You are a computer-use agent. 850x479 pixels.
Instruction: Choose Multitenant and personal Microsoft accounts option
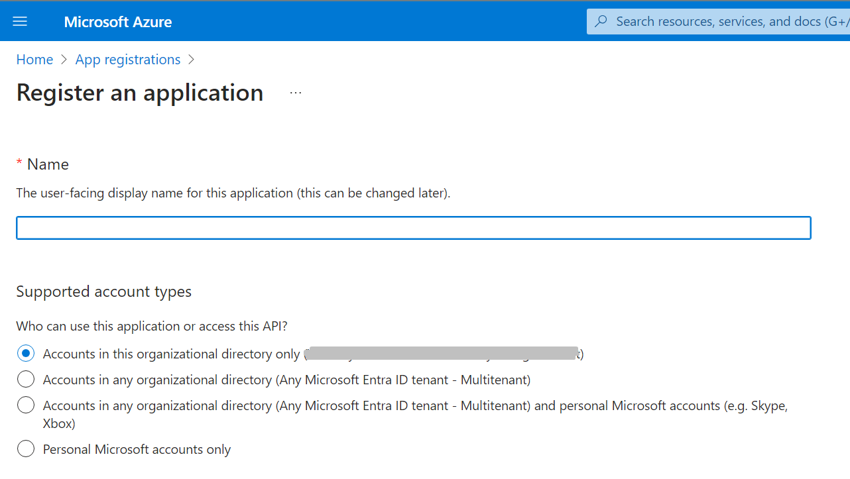26,405
